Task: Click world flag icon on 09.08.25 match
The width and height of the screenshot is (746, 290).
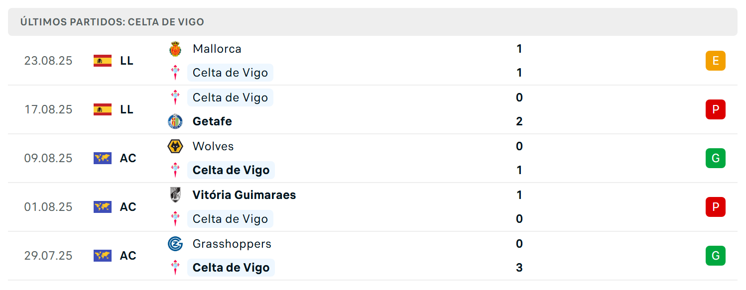Action: coord(103,158)
